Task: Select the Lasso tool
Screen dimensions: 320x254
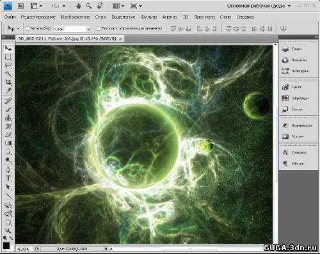Action: (x=8, y=65)
